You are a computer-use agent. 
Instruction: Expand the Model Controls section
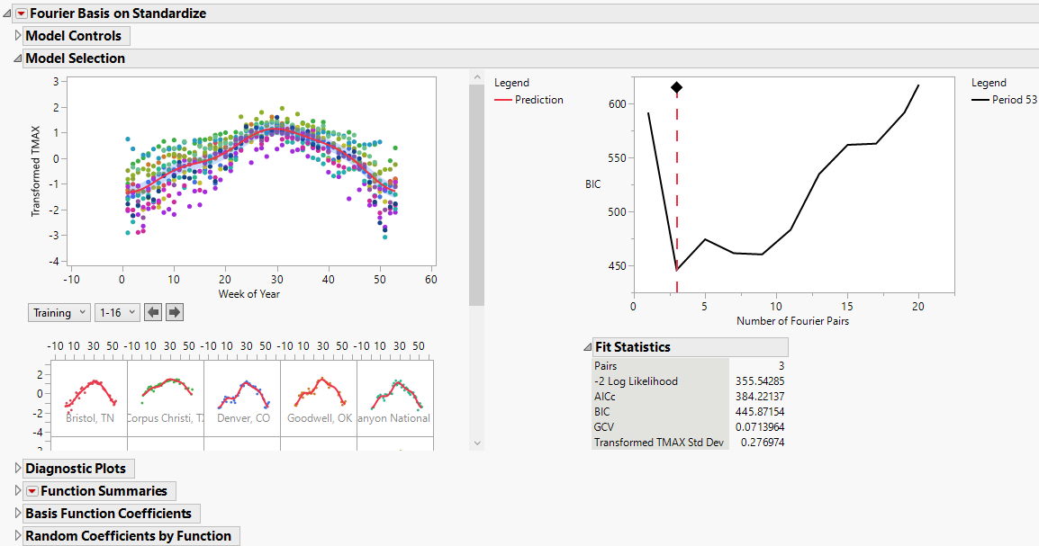tap(17, 35)
